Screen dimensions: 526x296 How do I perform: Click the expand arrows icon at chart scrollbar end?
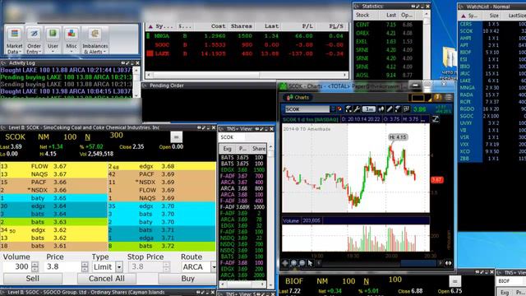point(448,263)
